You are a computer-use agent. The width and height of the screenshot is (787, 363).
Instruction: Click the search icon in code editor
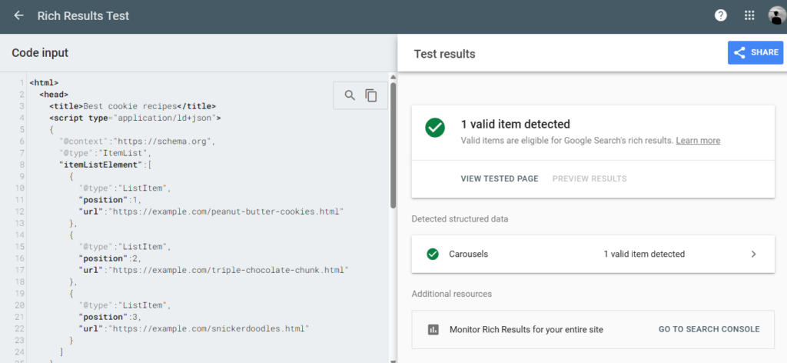pyautogui.click(x=350, y=95)
